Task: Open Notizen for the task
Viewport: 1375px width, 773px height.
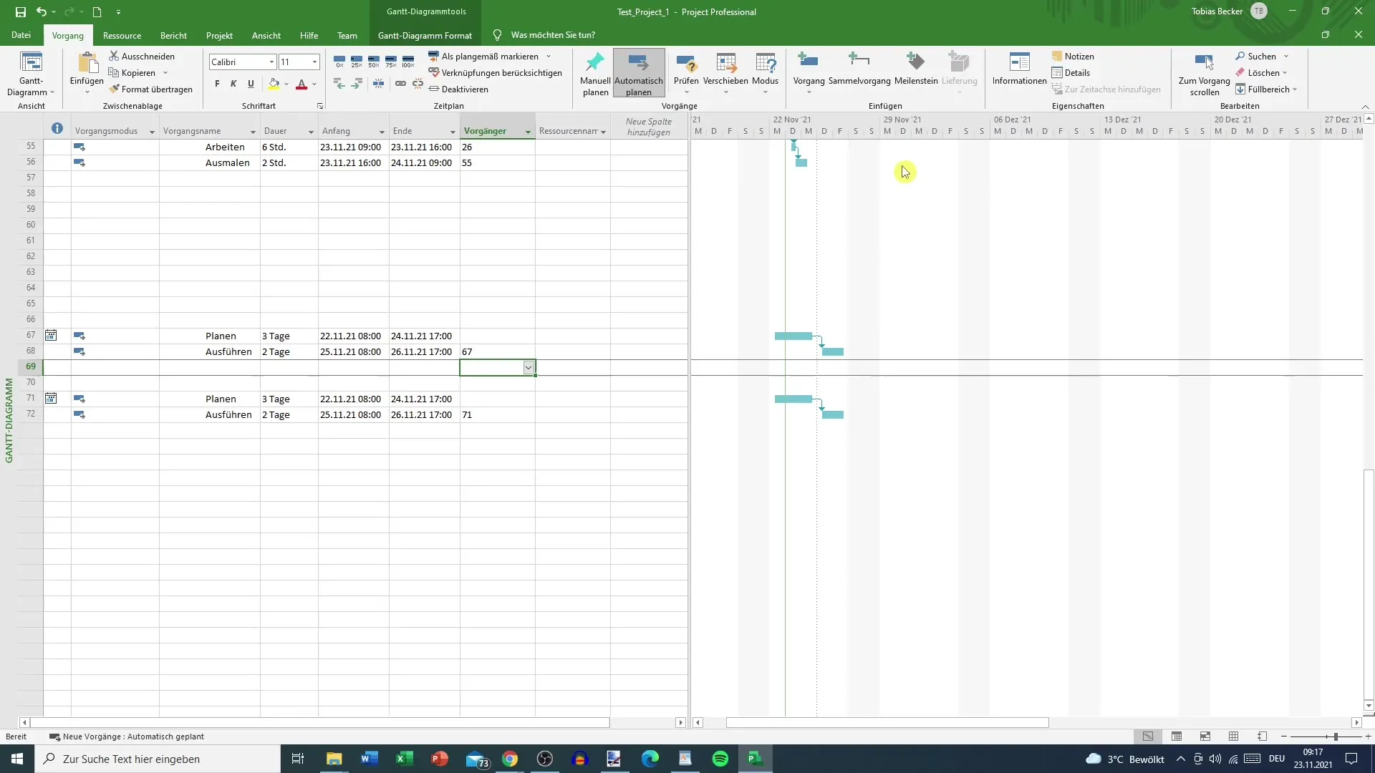Action: click(x=1073, y=56)
